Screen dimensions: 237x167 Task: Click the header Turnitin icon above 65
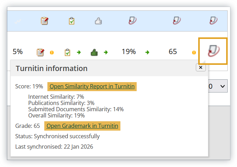pyautogui.click(x=177, y=20)
